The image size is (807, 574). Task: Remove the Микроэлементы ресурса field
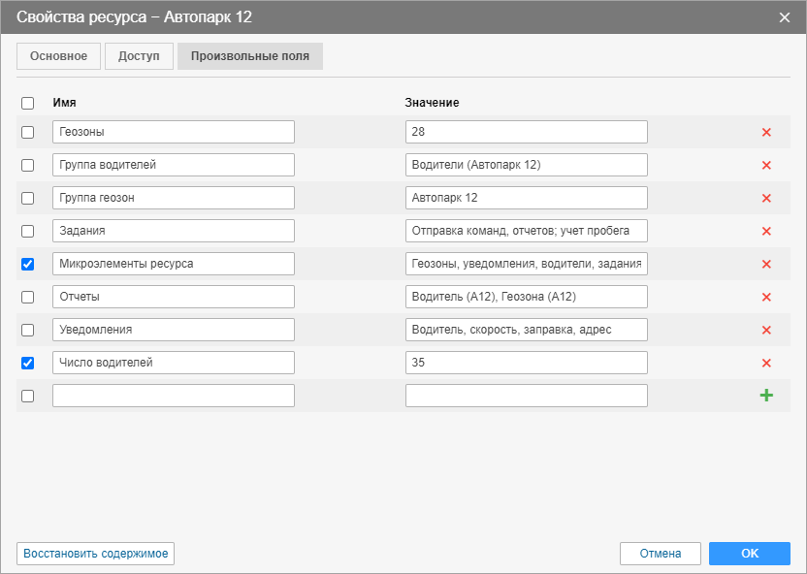point(766,264)
